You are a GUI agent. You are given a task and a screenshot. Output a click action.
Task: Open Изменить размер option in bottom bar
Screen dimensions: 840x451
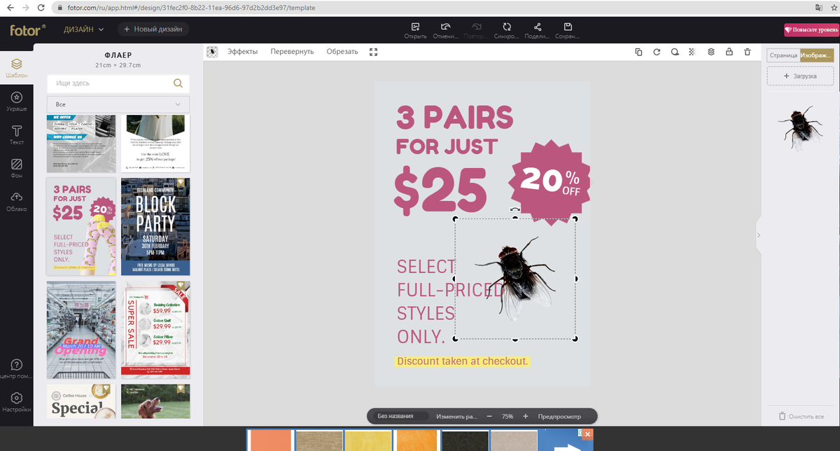(x=456, y=416)
